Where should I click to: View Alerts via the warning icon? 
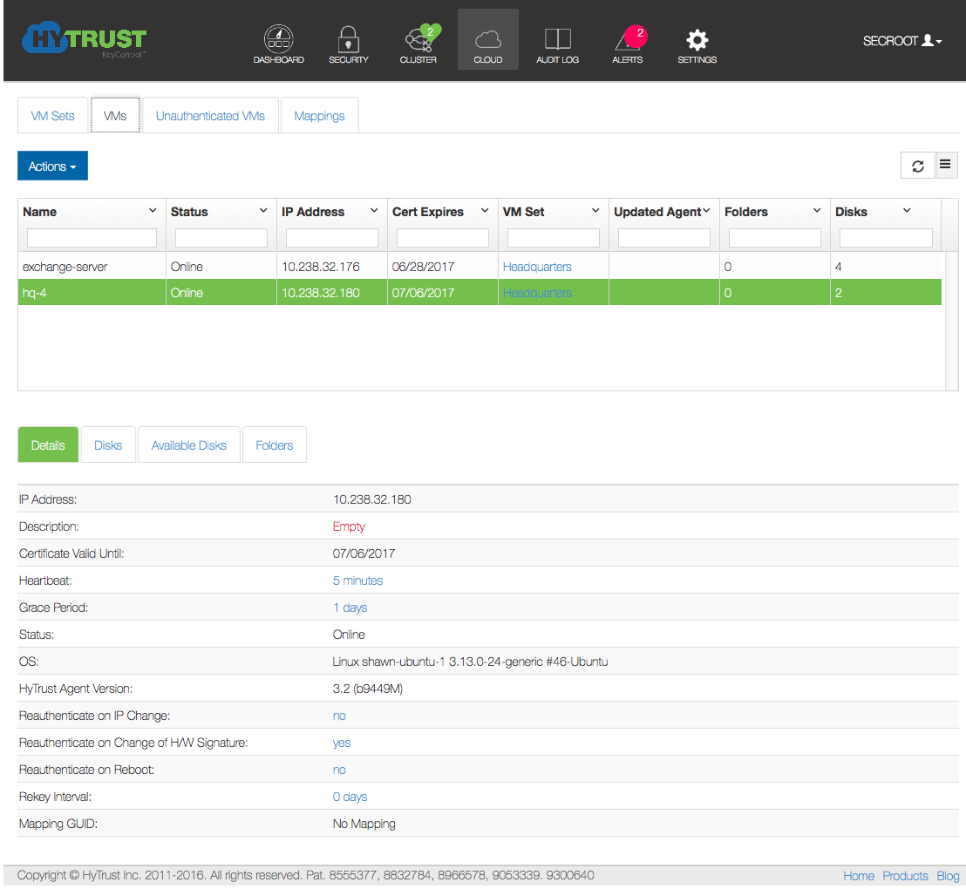pos(628,40)
